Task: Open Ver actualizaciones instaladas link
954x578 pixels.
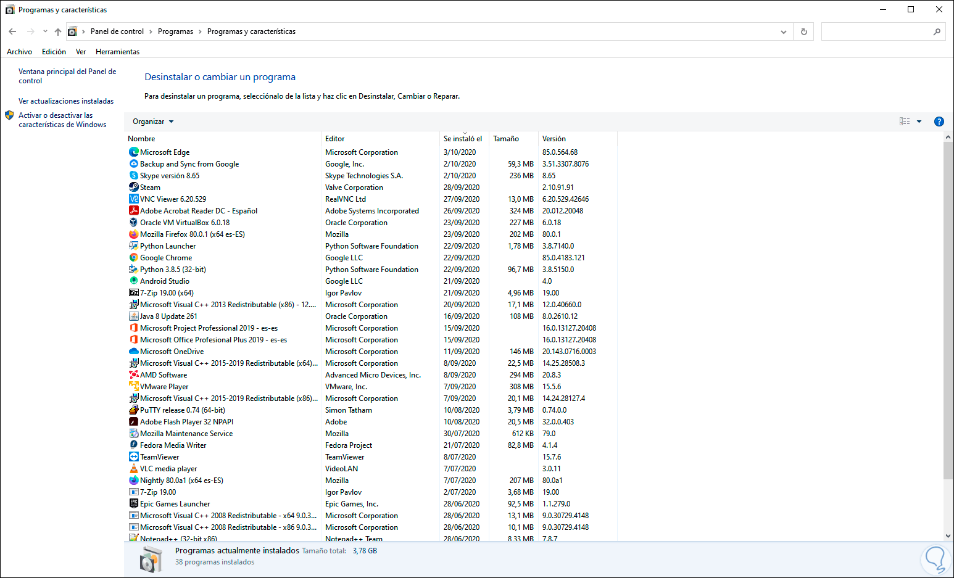Action: tap(66, 101)
